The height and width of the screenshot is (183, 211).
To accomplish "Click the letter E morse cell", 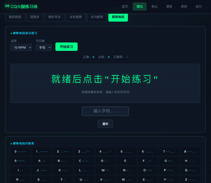I will pos(126,161).
